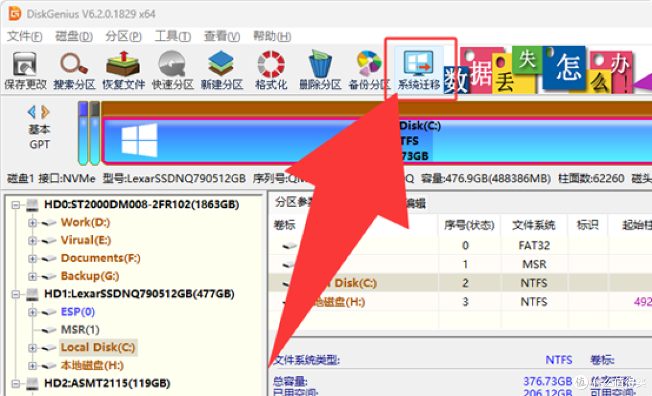
Task: Select Virual(E:) in the disk tree
Action: [86, 240]
